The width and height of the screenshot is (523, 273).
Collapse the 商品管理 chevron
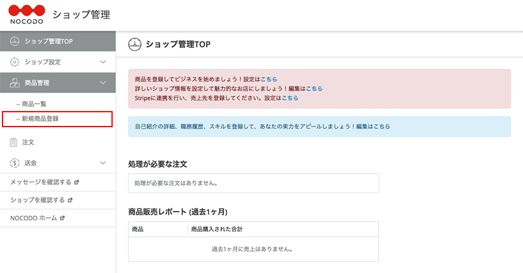point(103,83)
